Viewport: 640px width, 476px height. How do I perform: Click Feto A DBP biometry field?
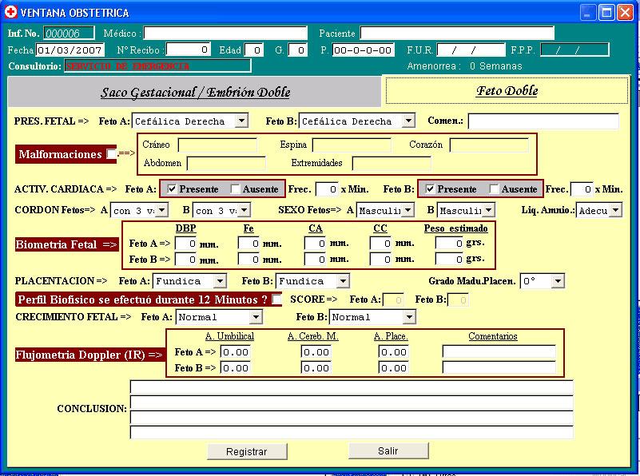pos(185,244)
